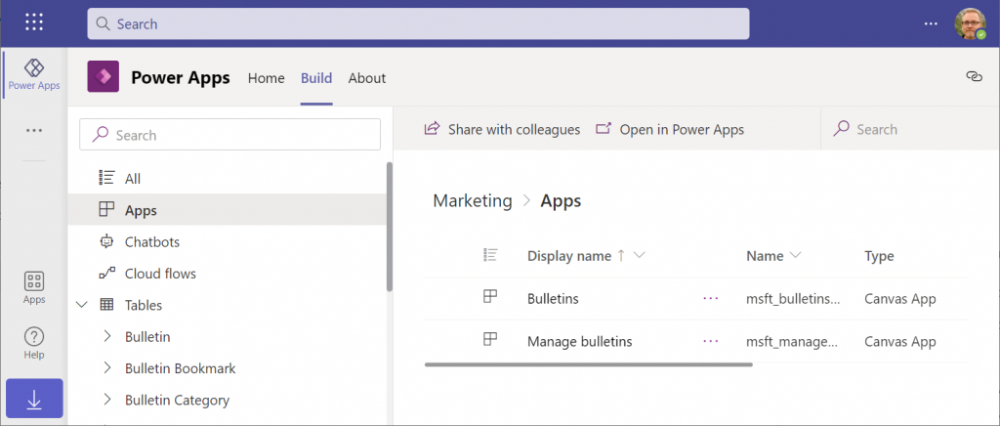Switch to the About tab
This screenshot has width=1000, height=426.
point(367,78)
